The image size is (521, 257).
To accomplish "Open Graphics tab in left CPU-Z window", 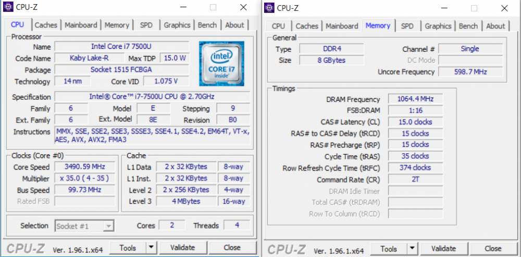I will 177,25.
